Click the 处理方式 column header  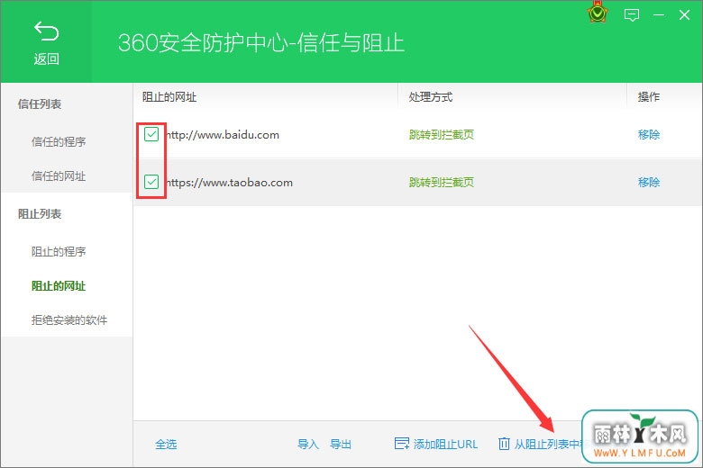tap(431, 96)
